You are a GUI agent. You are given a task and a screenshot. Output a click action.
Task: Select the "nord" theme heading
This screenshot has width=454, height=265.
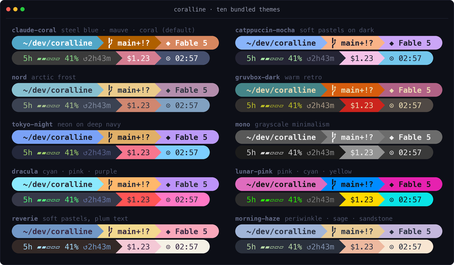[19, 77]
